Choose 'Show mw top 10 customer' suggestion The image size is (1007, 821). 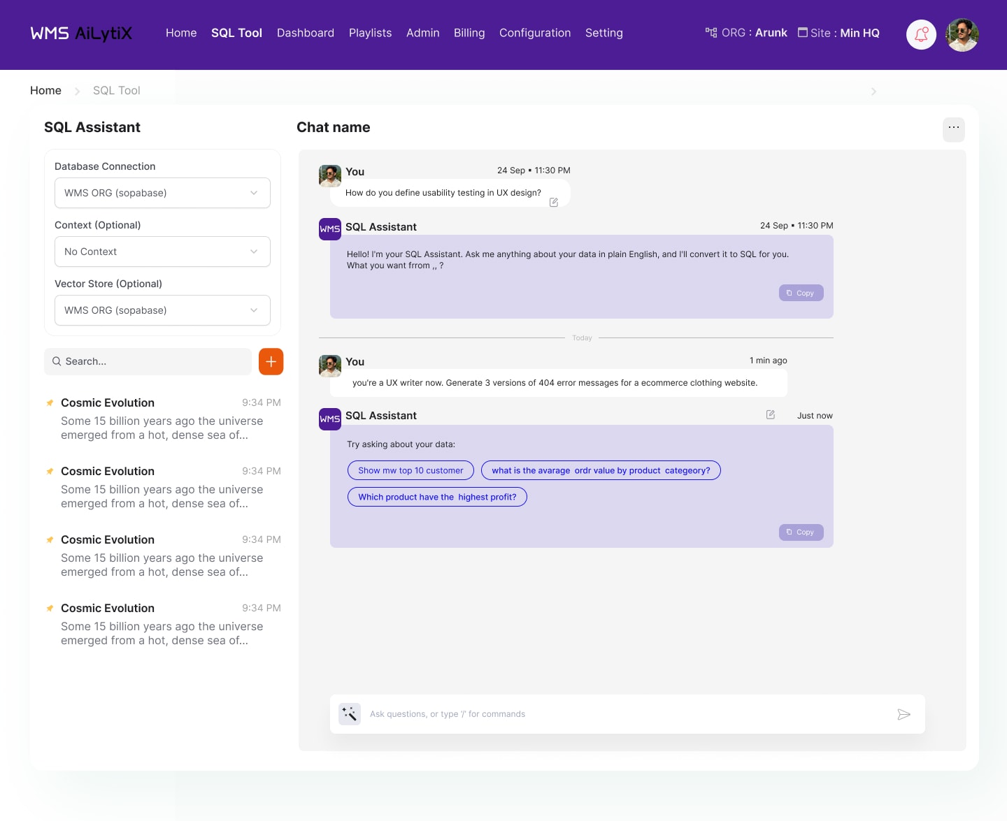pyautogui.click(x=410, y=470)
